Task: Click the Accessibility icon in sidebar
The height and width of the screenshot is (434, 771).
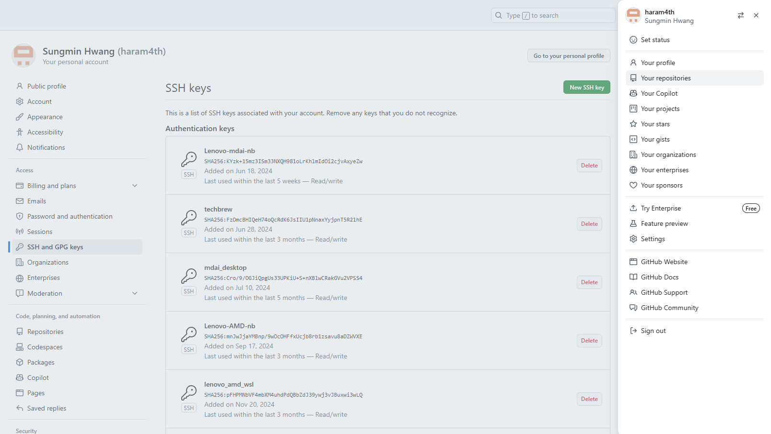Action: [20, 132]
